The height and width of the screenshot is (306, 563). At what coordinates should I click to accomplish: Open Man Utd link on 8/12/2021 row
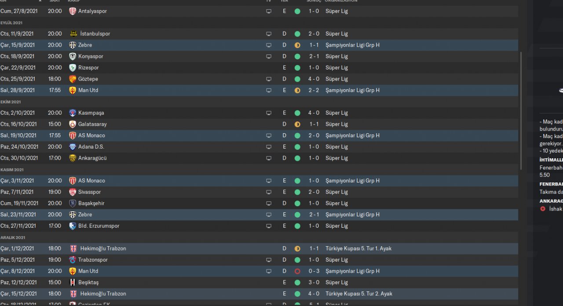coord(88,271)
